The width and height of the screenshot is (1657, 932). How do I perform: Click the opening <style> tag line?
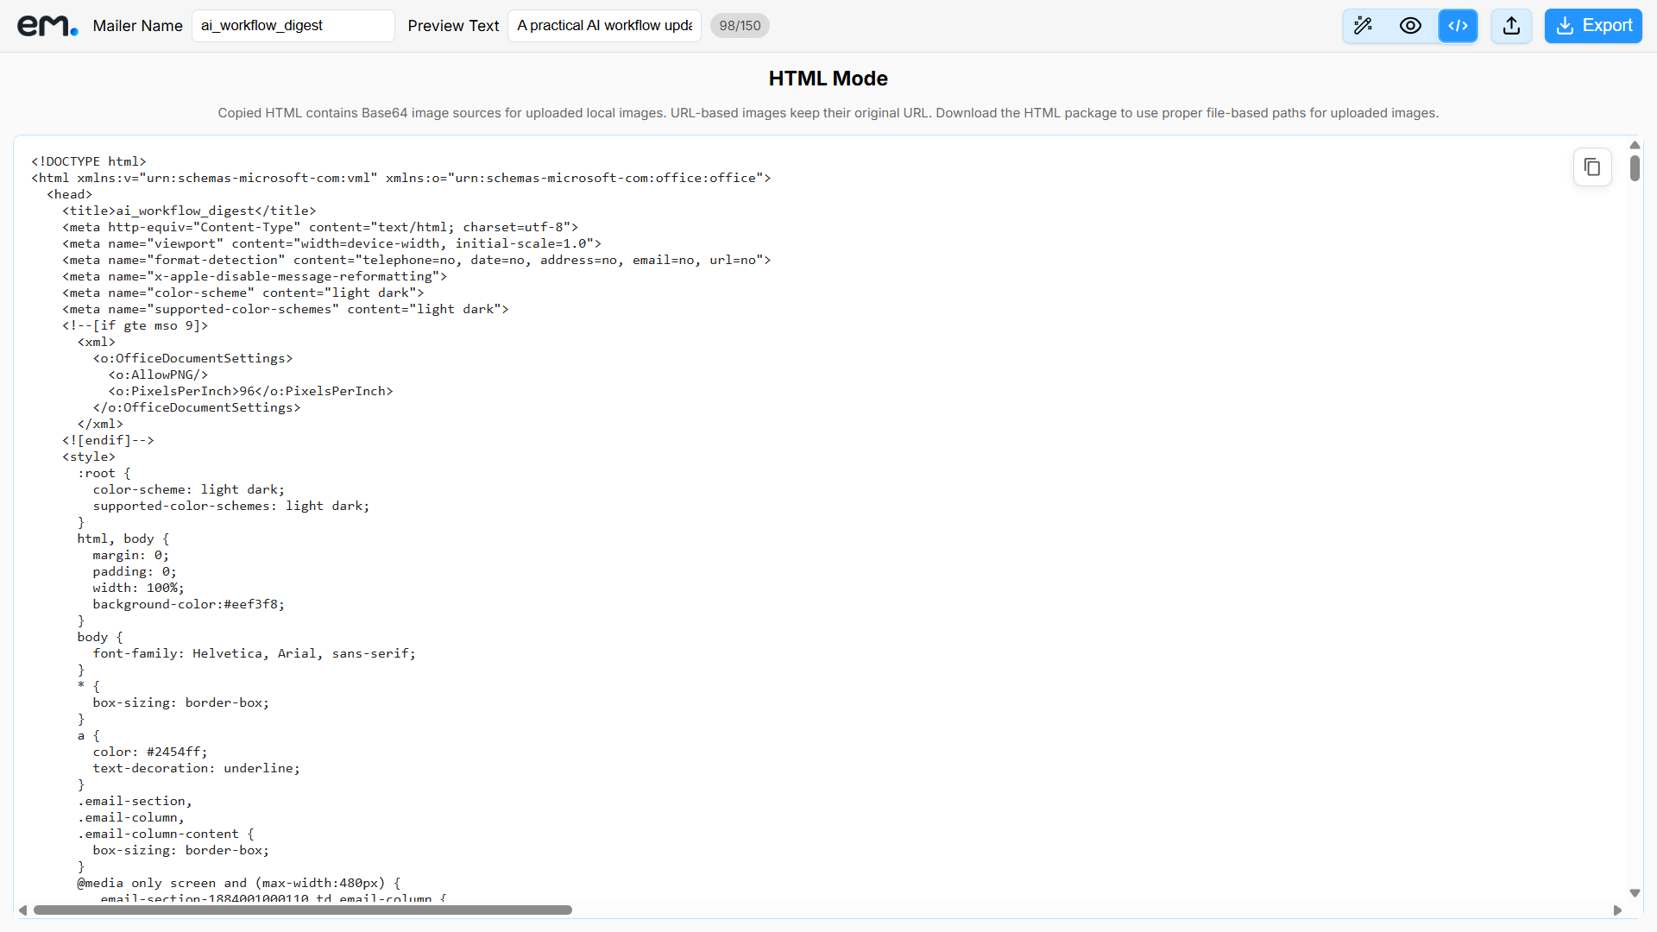pos(89,457)
